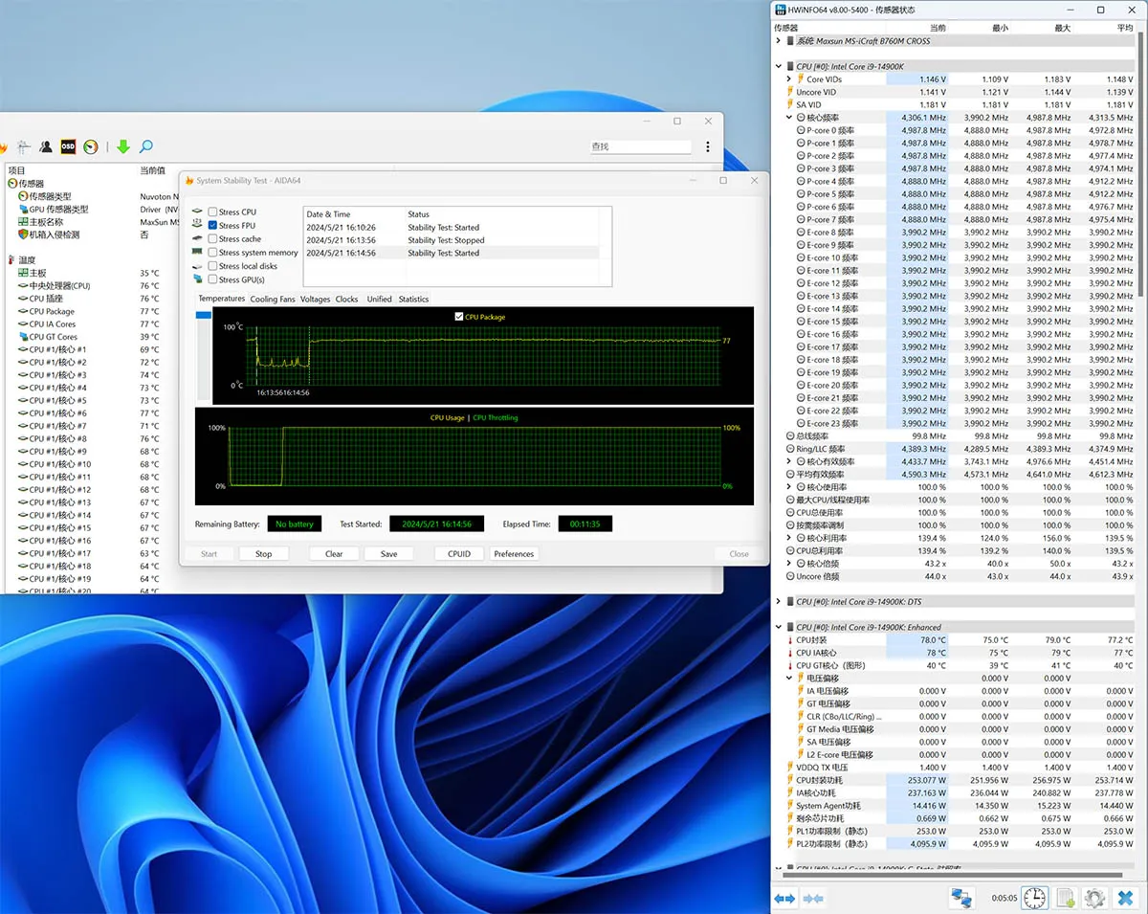Uncheck the Stress FPU checkbox

(212, 226)
